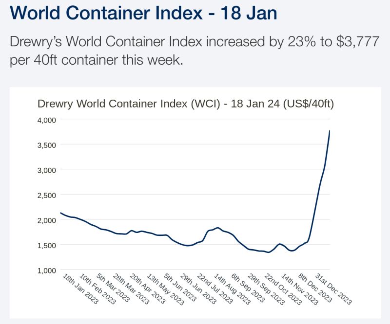Viewport: 390px width, 324px height.
Task: Click the 18th Jan 2023 date label
Action: (81, 289)
